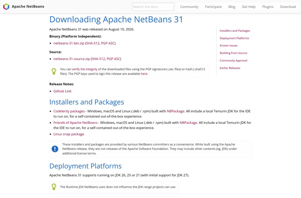
Task: Click NBPackage link in the Codelerity row
Action: click(176, 111)
